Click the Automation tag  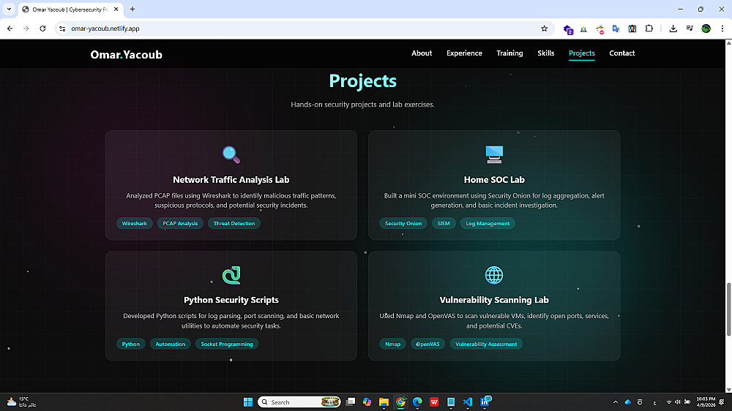(171, 344)
